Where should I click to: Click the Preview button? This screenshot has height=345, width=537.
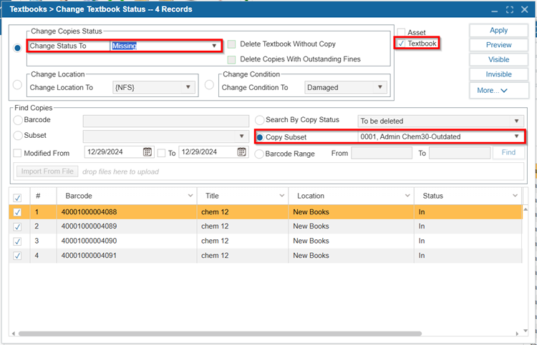[x=498, y=45]
